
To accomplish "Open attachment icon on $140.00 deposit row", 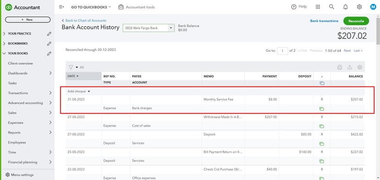I will tap(322, 161).
